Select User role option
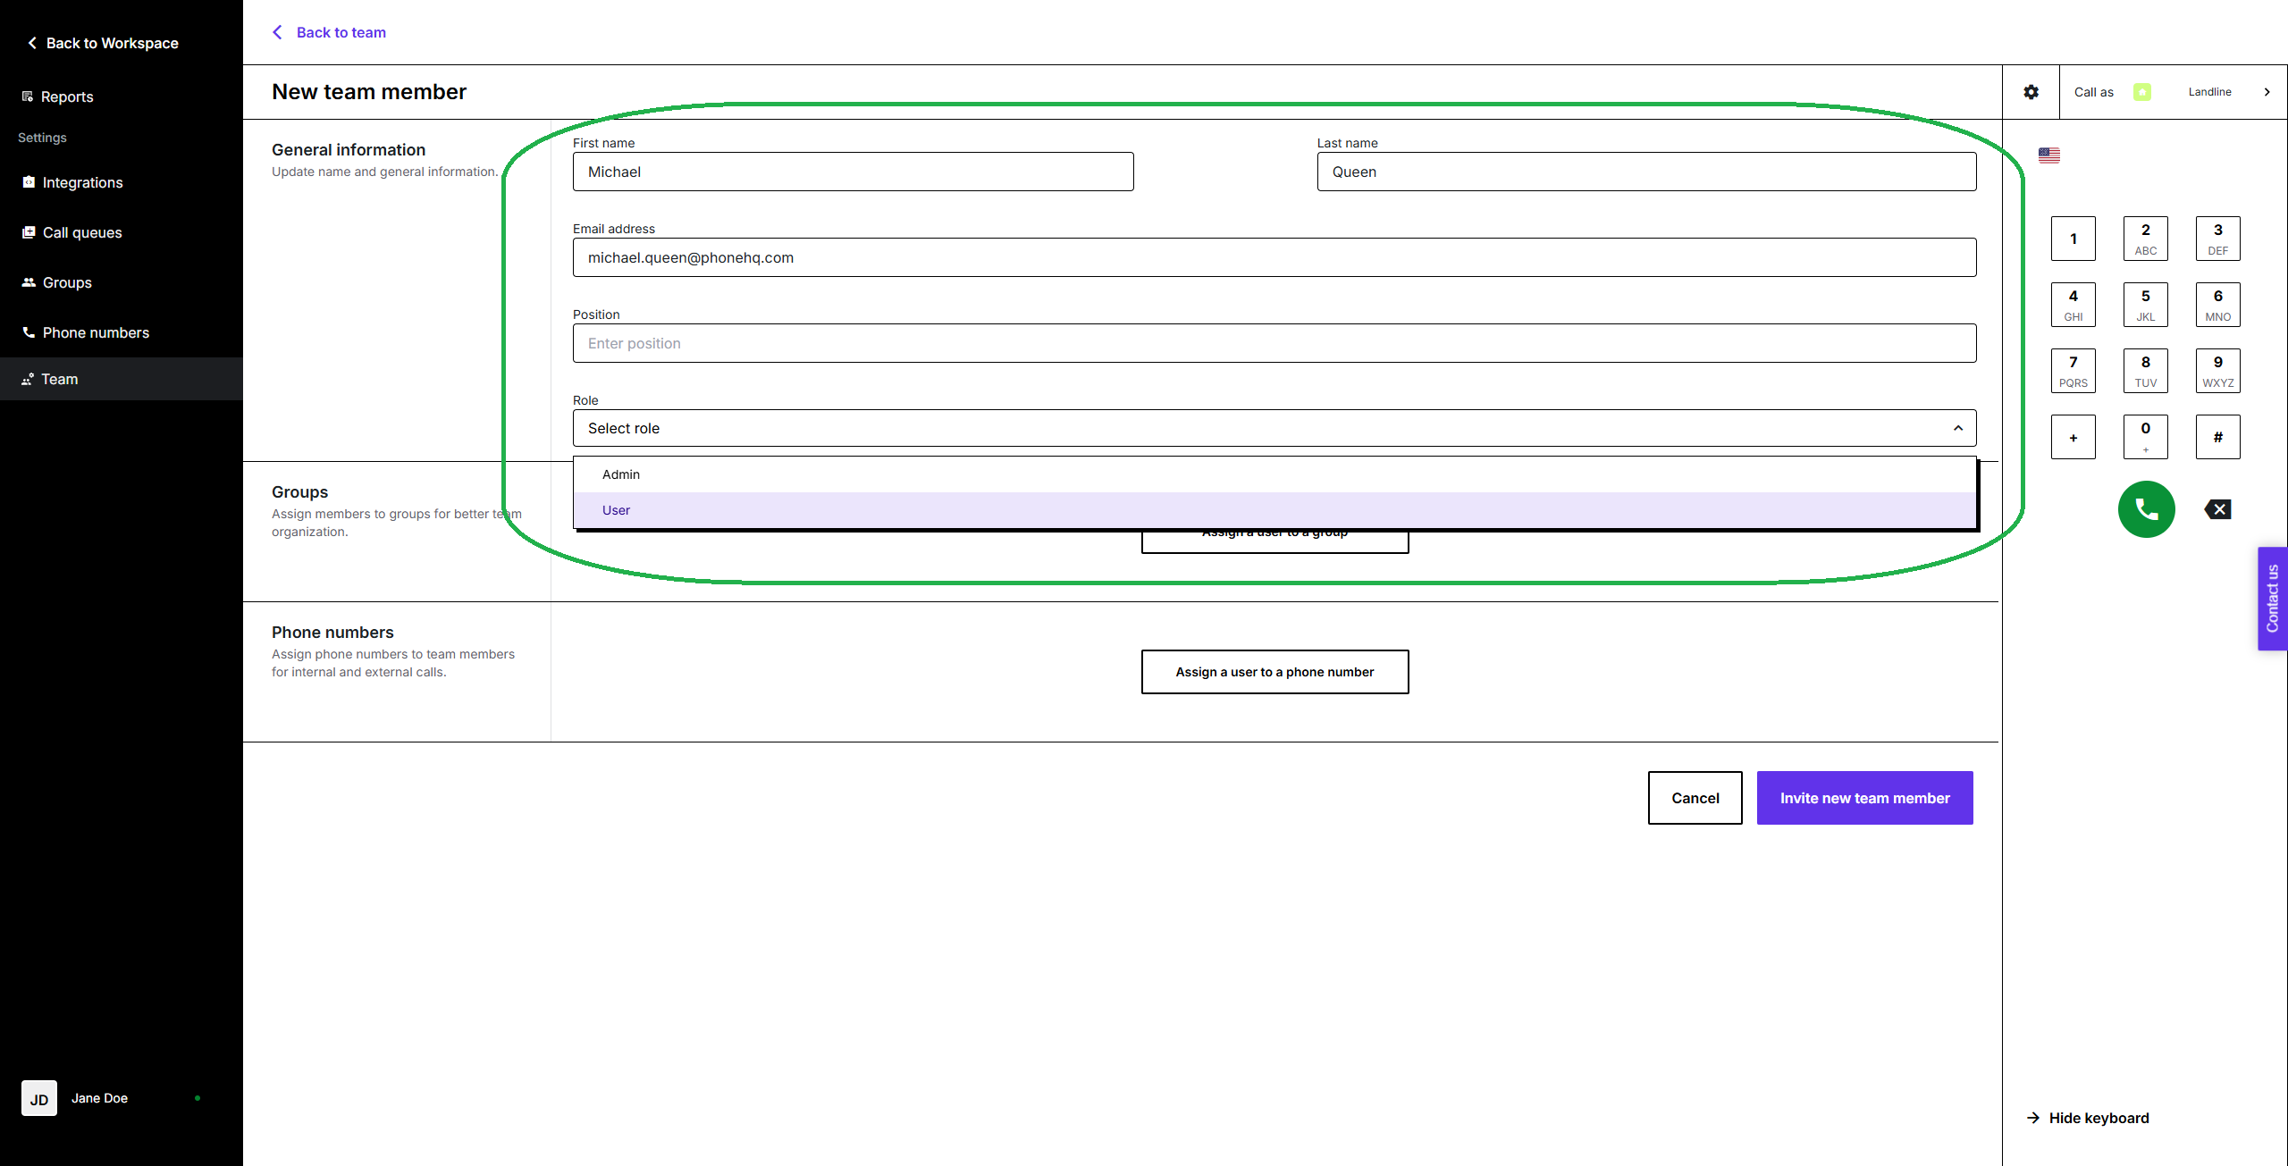Viewport: 2288px width, 1166px height. pyautogui.click(x=616, y=510)
